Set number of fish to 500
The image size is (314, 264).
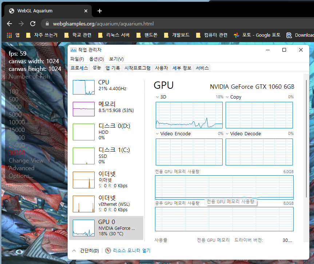coord(13,99)
